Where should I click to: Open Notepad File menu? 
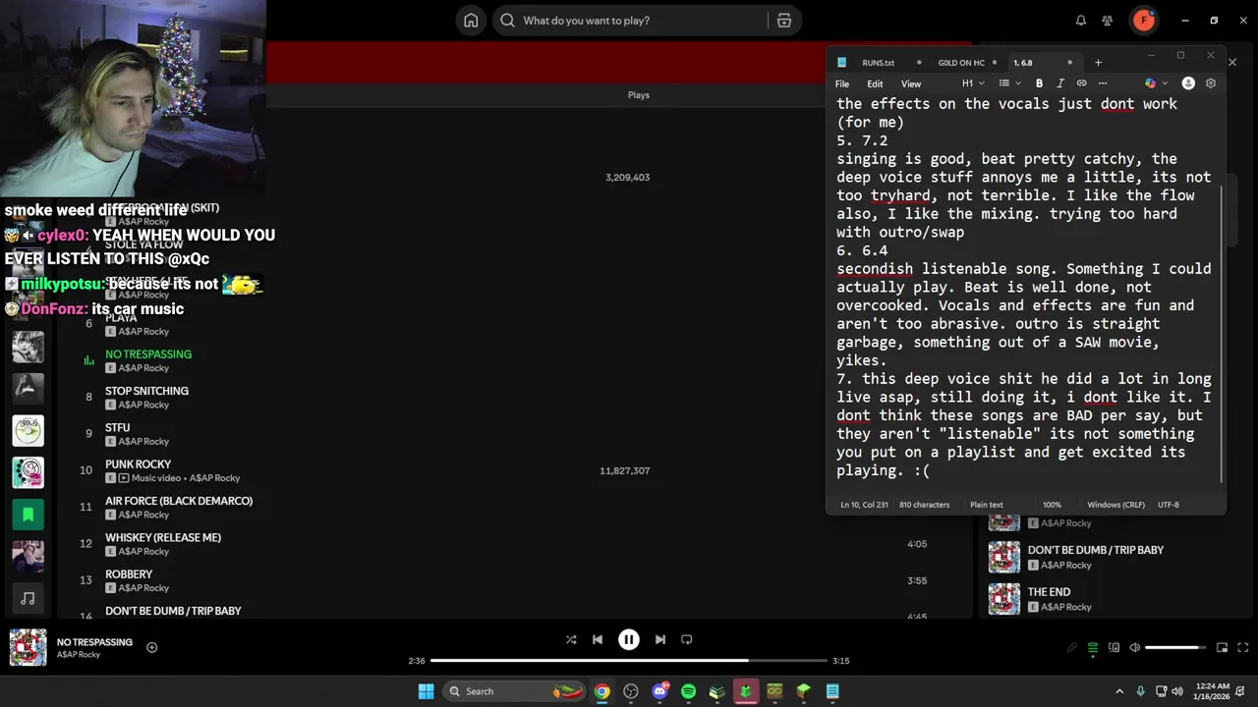(x=842, y=84)
